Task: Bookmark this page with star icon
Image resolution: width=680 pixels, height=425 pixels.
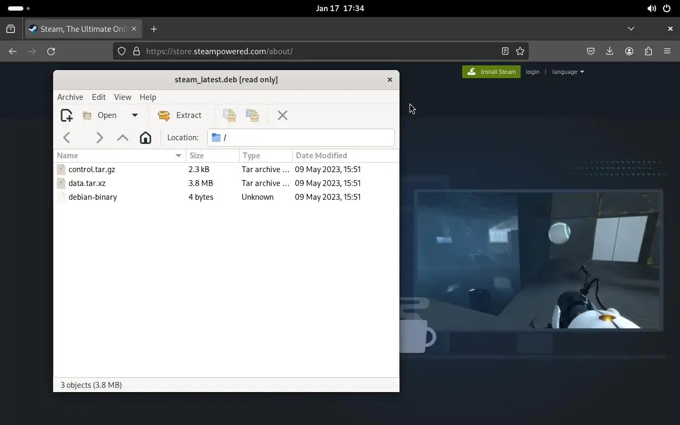Action: tap(520, 52)
